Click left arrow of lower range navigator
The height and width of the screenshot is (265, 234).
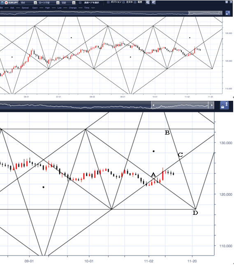(153, 105)
